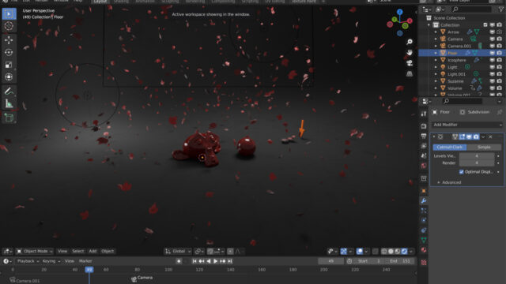Jump to the last frame

(230, 261)
